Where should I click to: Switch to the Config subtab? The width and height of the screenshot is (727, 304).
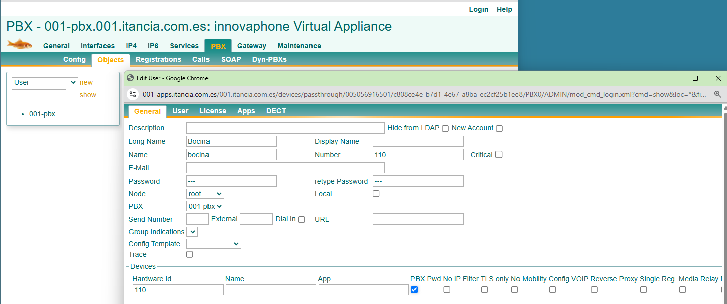(x=74, y=59)
